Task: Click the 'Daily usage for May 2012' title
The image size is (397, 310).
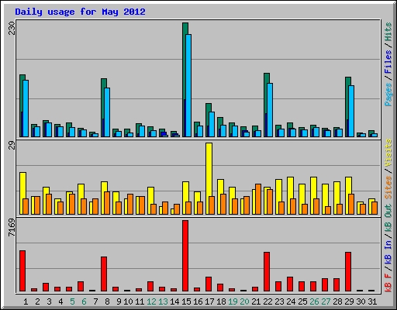Action: (x=80, y=12)
